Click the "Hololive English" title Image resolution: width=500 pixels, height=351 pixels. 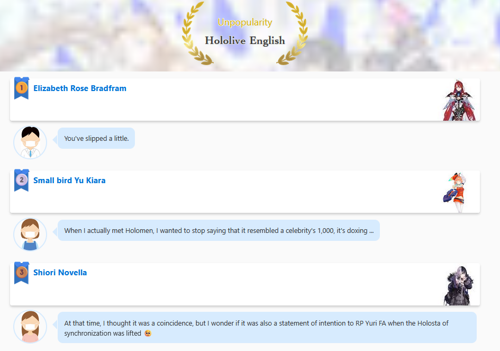pyautogui.click(x=245, y=41)
